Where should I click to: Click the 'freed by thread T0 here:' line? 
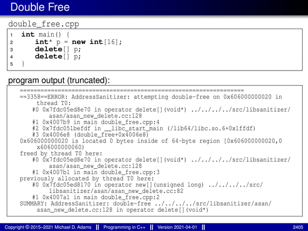click(61, 153)
